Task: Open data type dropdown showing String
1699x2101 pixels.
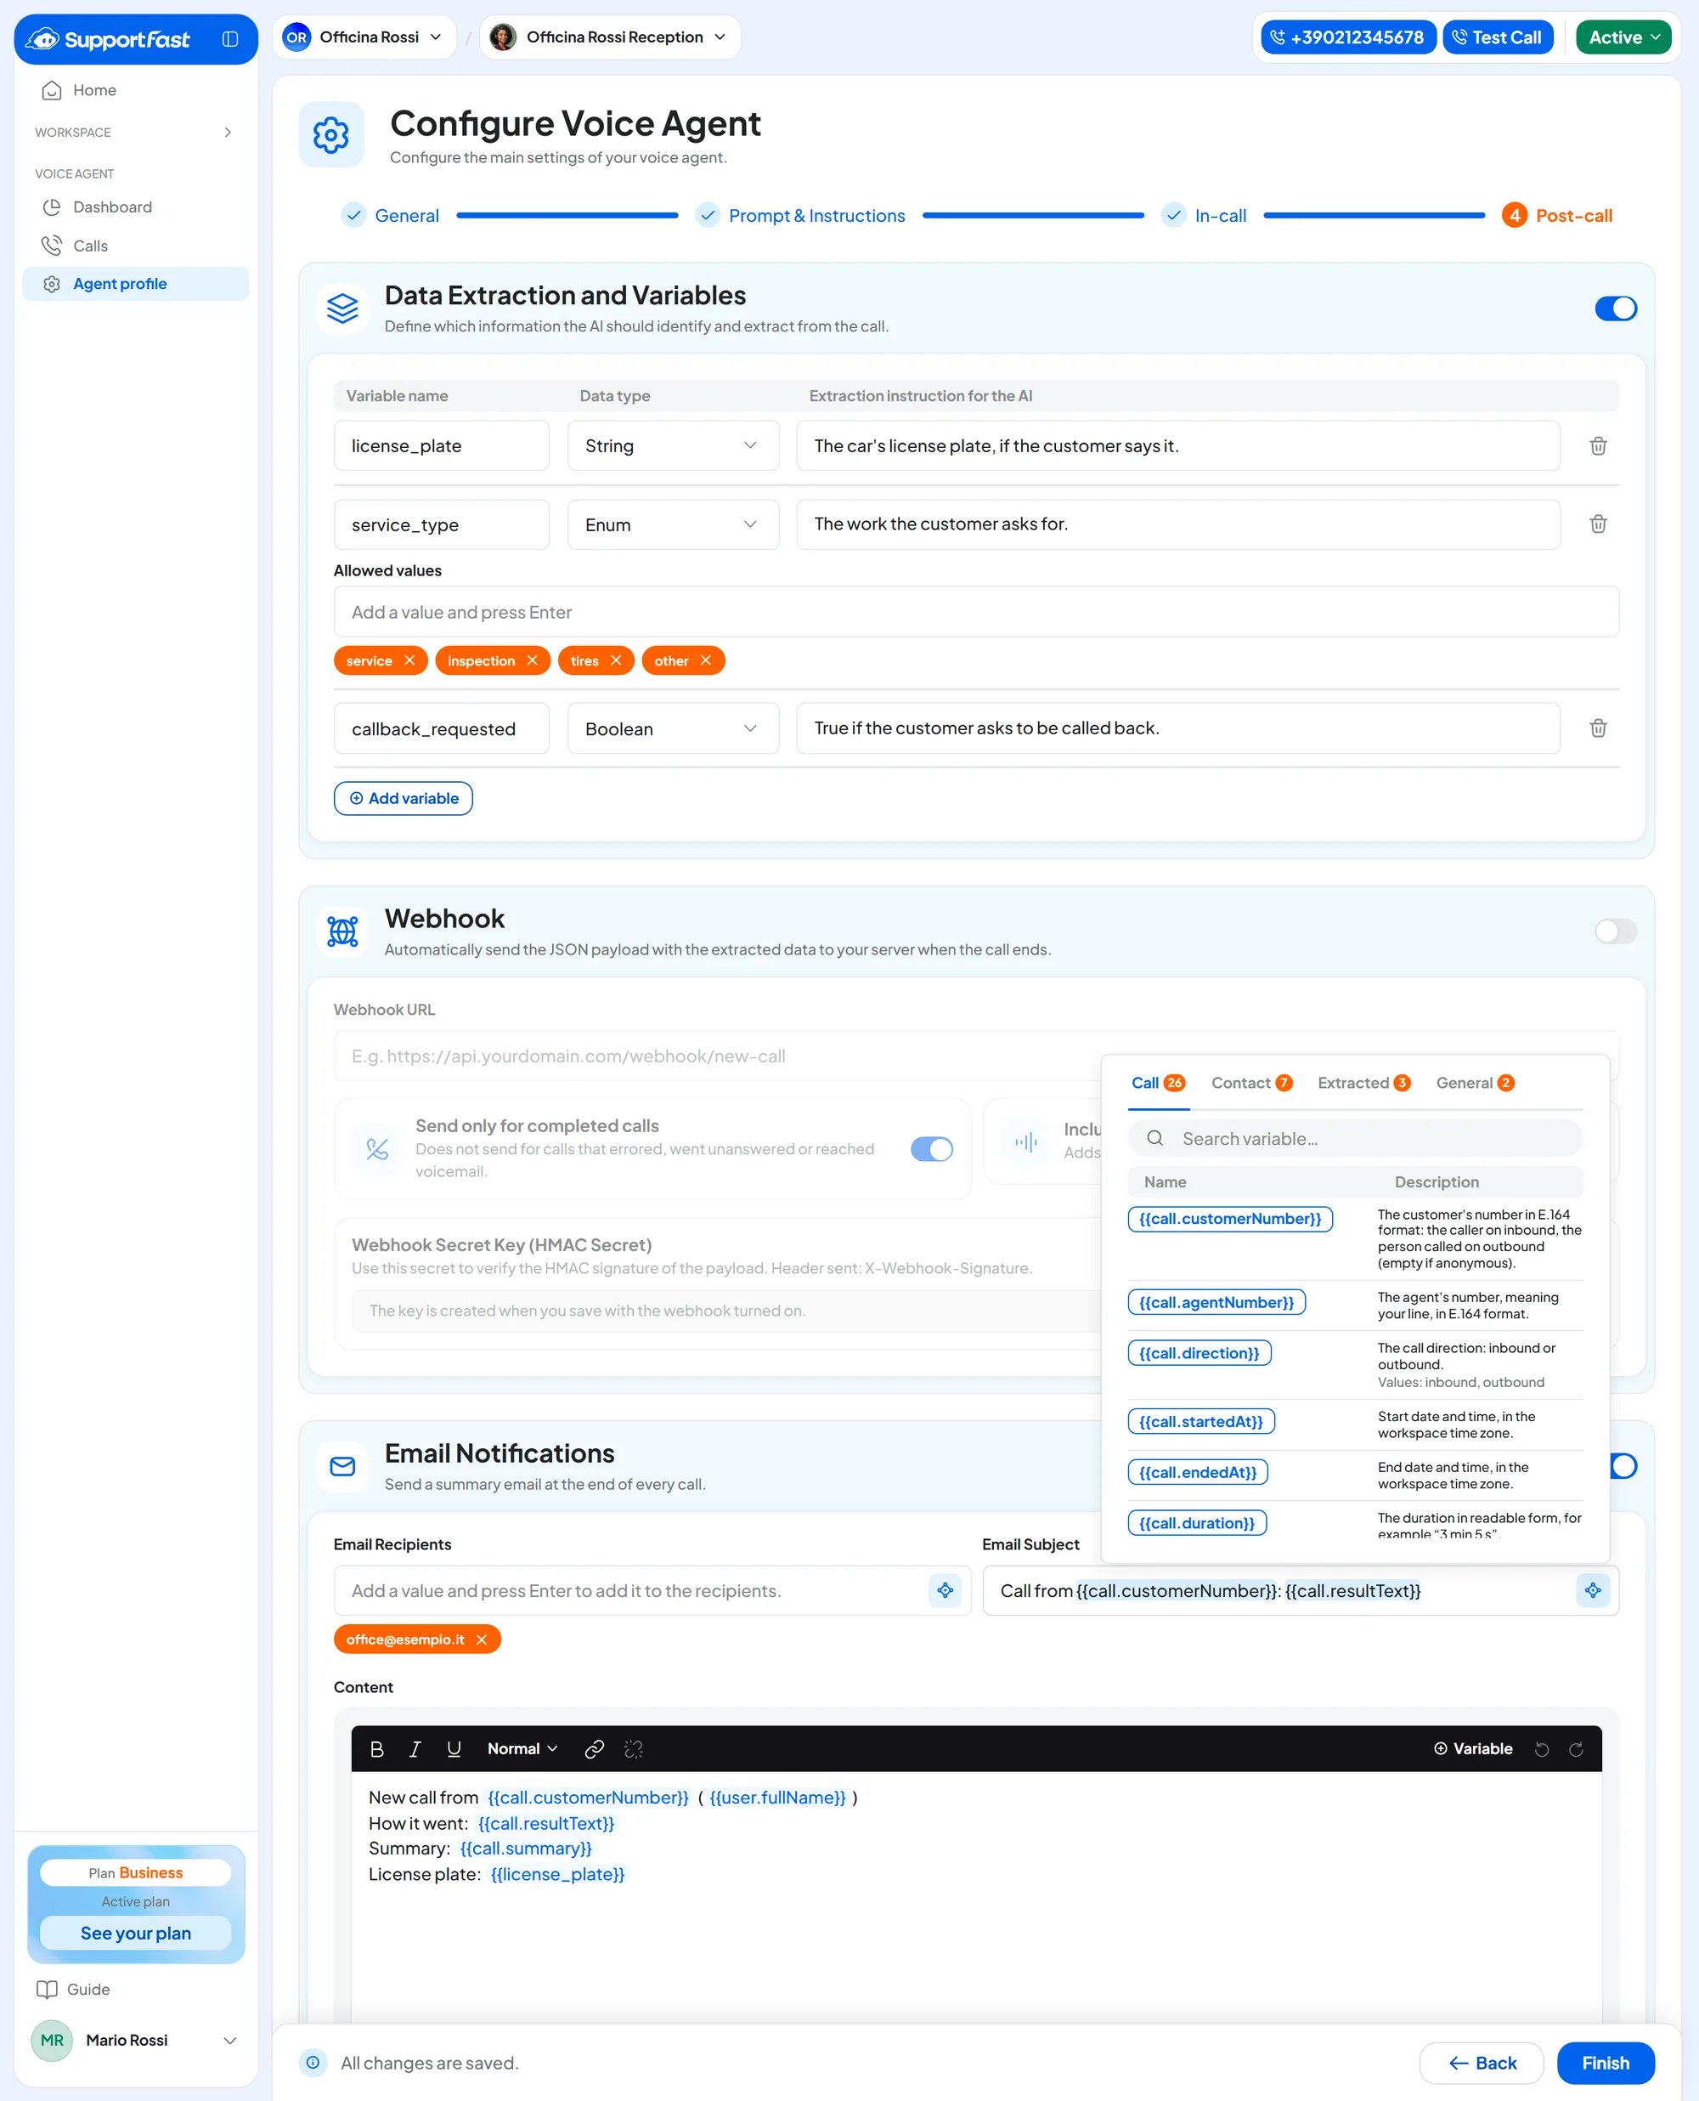Action: tap(674, 445)
